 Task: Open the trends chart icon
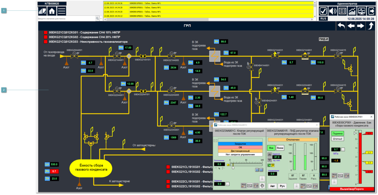352,11
